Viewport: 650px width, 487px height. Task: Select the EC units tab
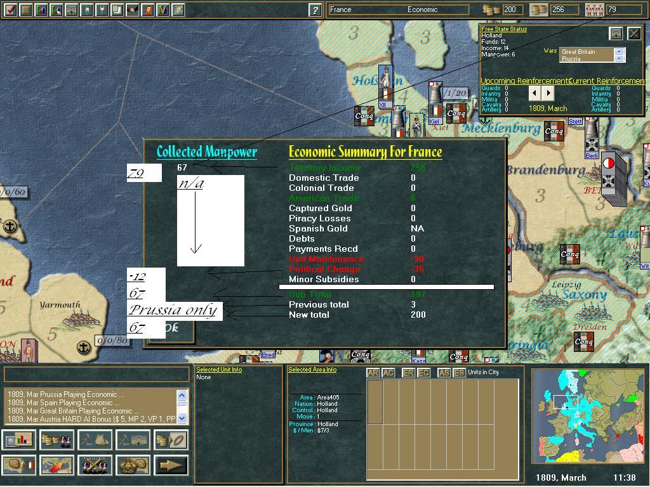point(423,373)
